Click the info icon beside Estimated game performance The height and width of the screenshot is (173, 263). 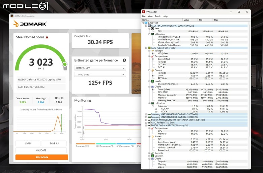coord(124,60)
